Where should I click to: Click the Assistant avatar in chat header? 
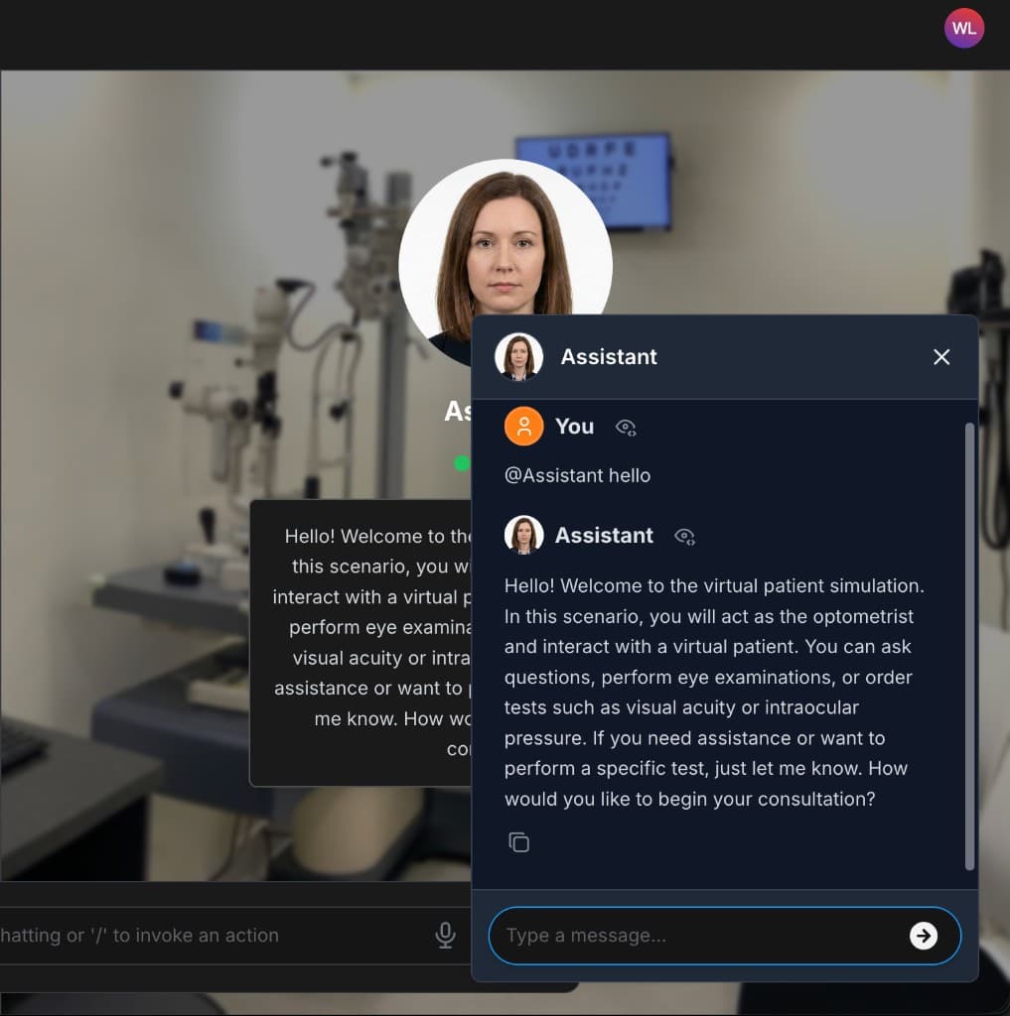[518, 356]
